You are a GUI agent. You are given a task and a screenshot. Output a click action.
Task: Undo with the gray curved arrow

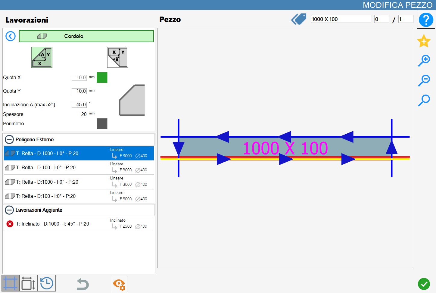(x=83, y=284)
